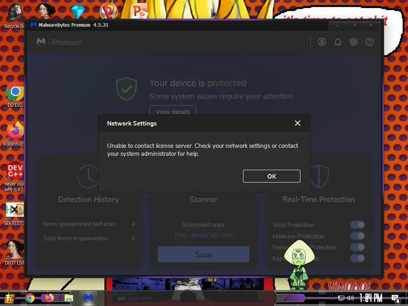Select Total items in quarantine row
This screenshot has height=306, width=408.
[89, 238]
